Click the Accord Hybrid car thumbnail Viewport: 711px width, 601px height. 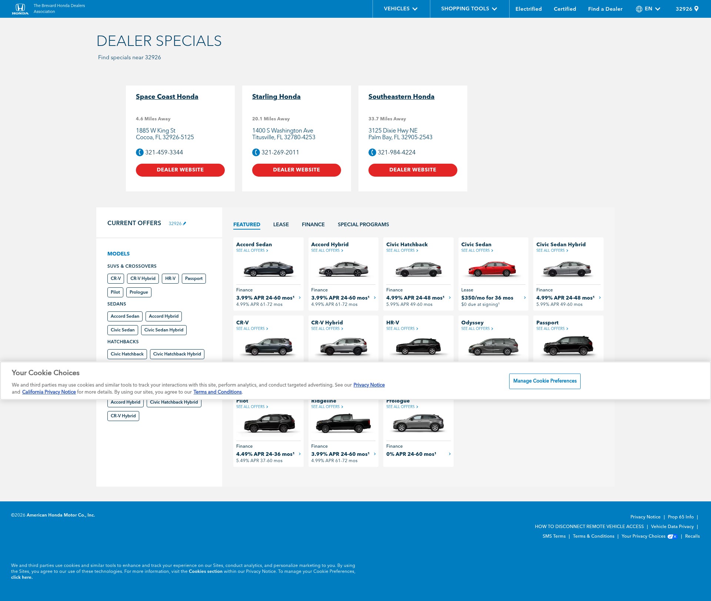point(344,269)
